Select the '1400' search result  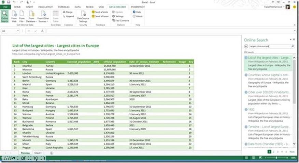click(268, 115)
